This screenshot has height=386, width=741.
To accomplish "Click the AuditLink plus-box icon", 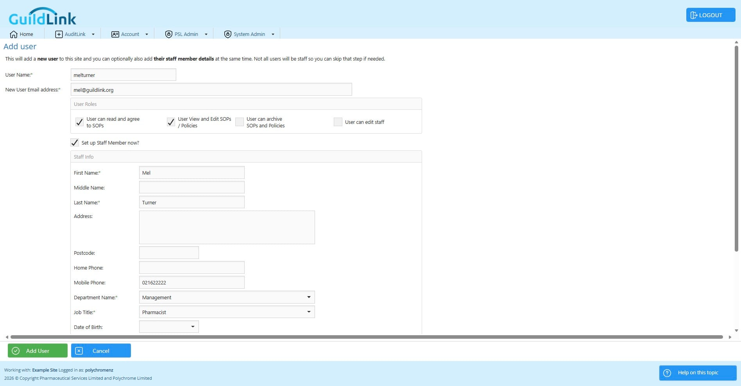I will point(59,34).
